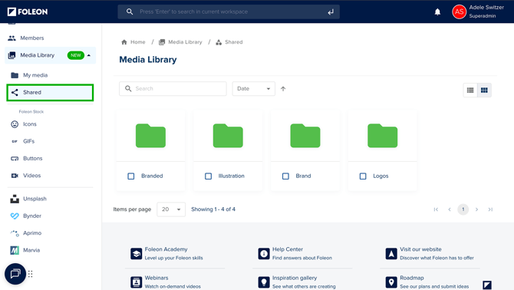
Task: Click the Showing 1 - 4 of 4 text
Action: pos(213,209)
